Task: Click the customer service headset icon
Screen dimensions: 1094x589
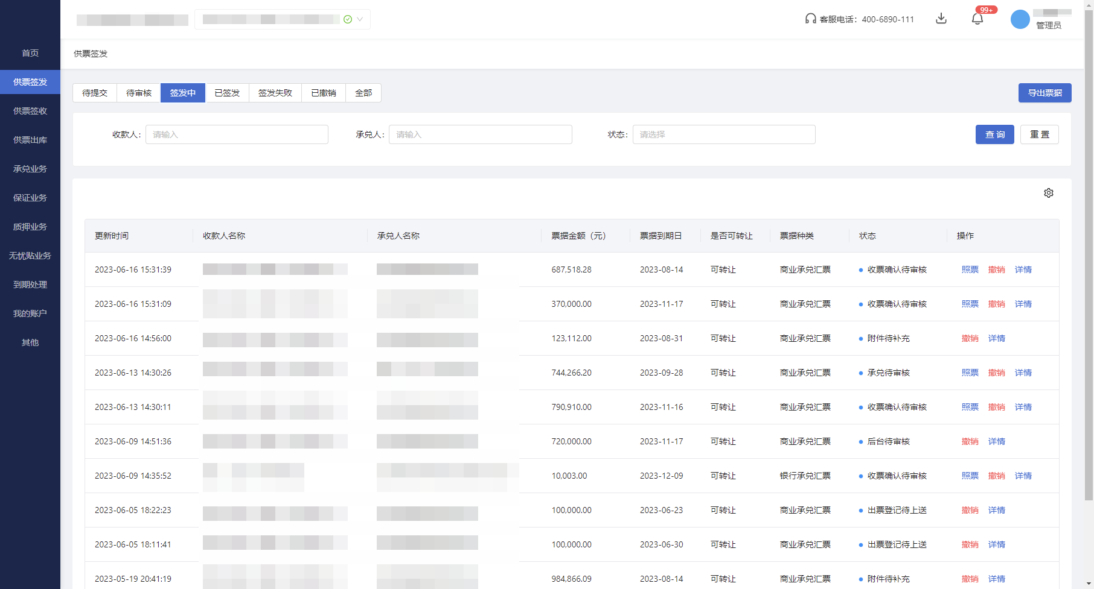Action: point(810,19)
